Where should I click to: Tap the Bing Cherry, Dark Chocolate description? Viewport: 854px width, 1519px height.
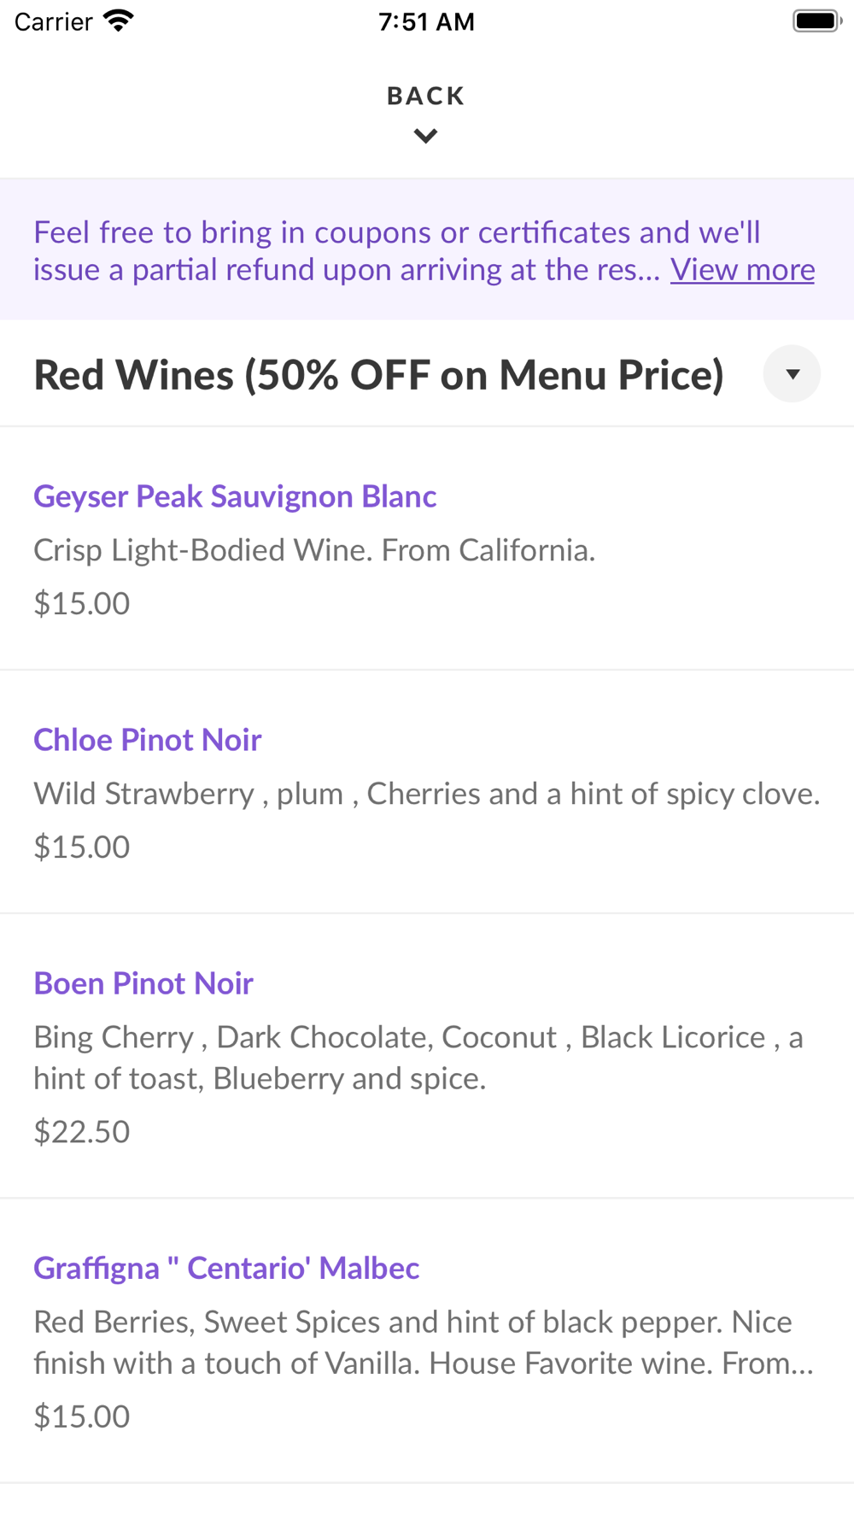(418, 1058)
